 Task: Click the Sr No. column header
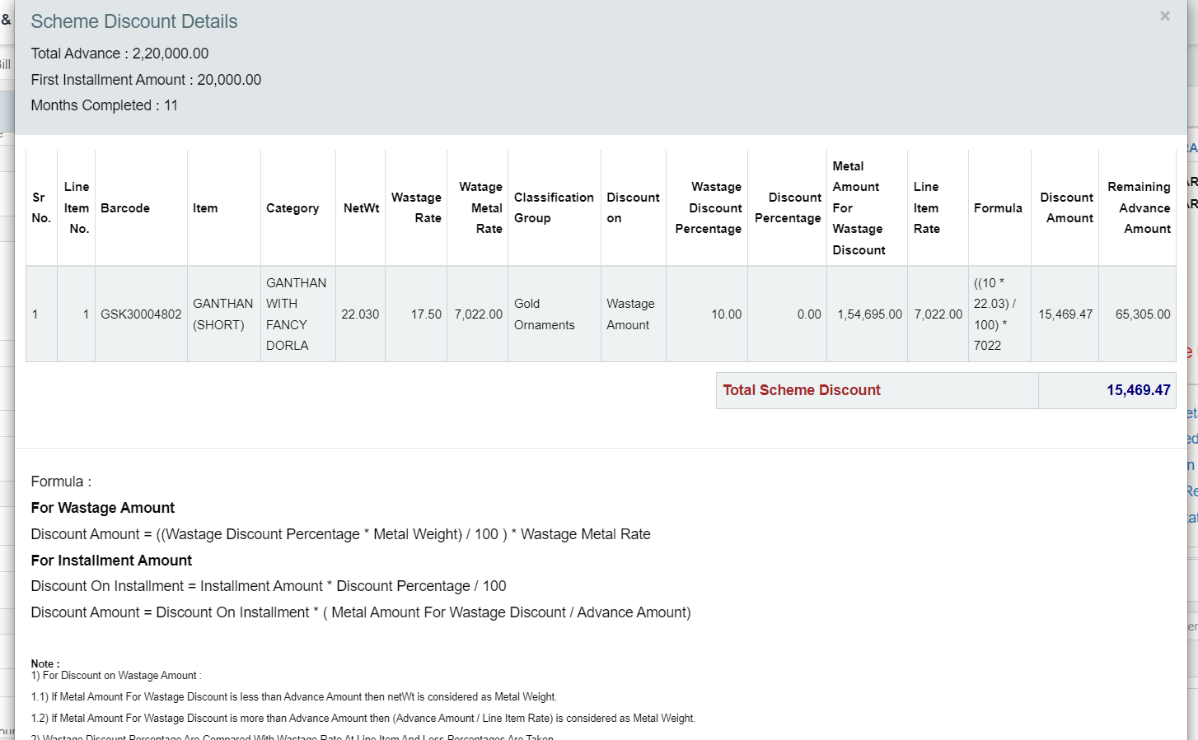pos(41,208)
